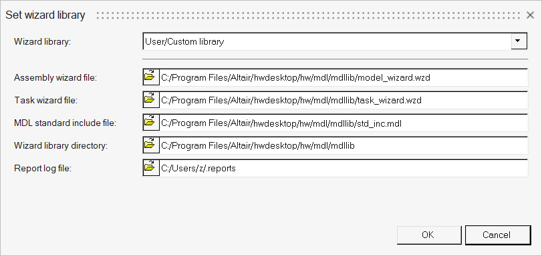Browse for the Assembly wizard file
542x256 pixels.
151,77
